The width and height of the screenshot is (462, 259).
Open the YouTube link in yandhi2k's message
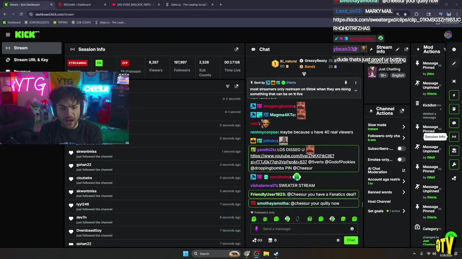click(292, 159)
